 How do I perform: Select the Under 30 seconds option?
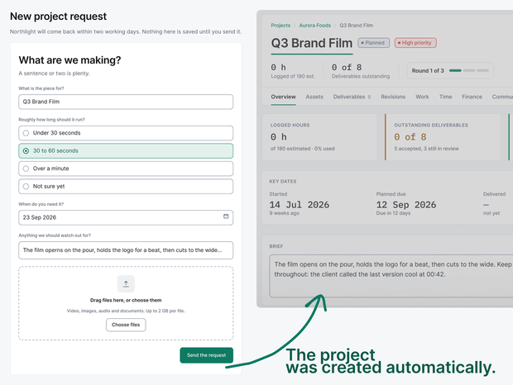coord(126,133)
